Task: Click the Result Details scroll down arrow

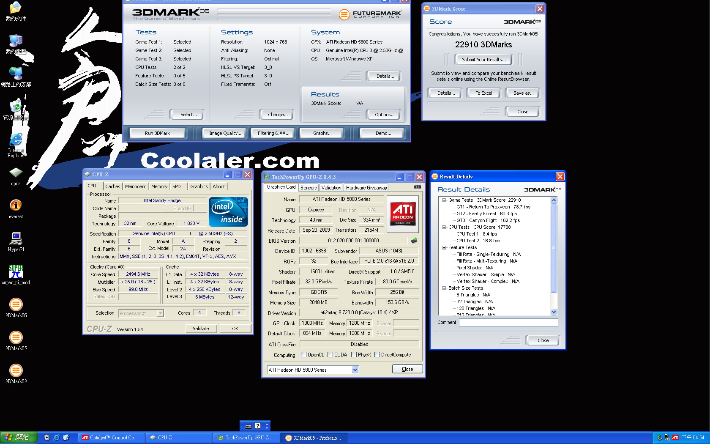Action: (554, 312)
